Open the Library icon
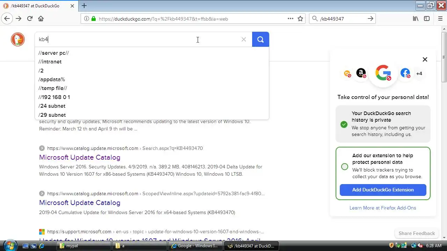This screenshot has width=447, height=251. [416, 19]
